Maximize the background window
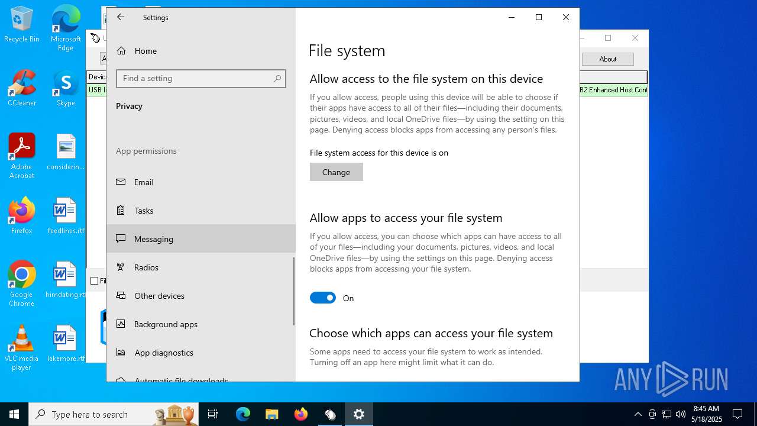 pyautogui.click(x=608, y=38)
